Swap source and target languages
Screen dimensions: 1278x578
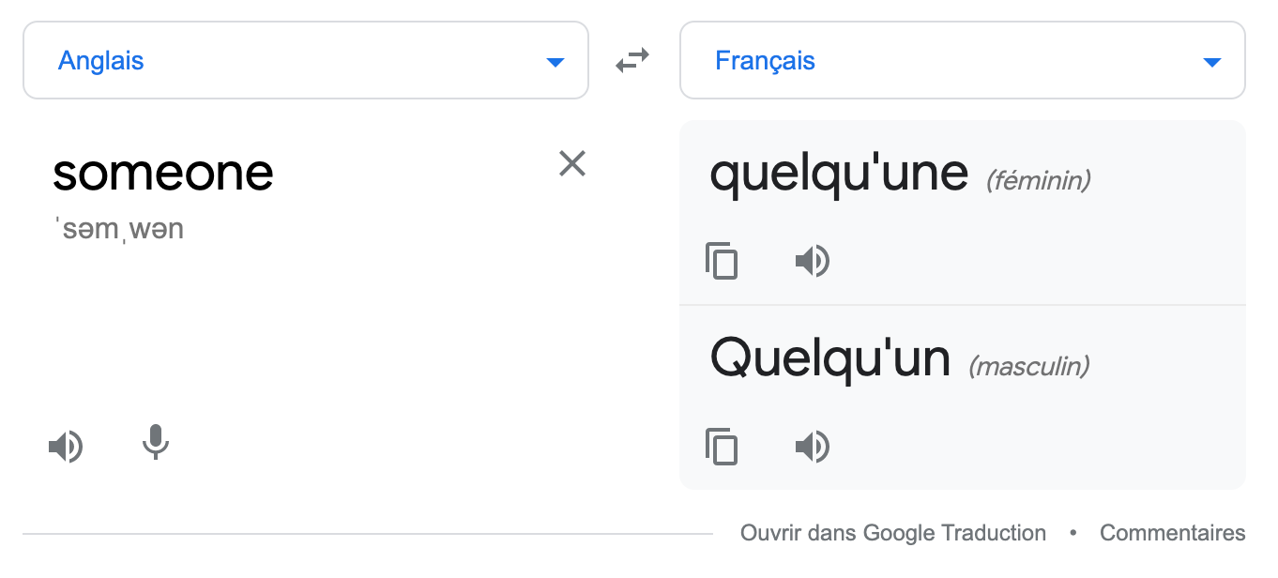pyautogui.click(x=632, y=61)
